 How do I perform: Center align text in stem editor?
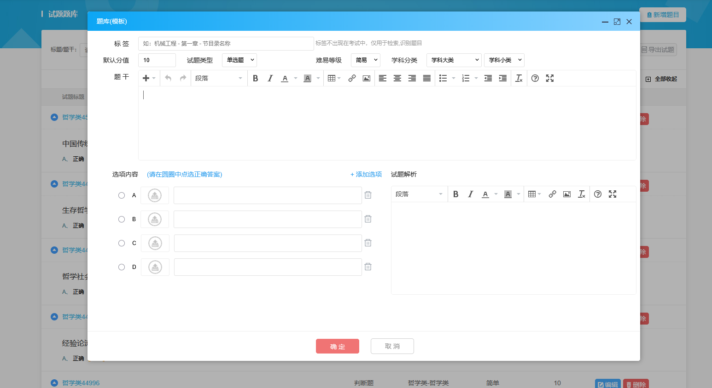[397, 79]
